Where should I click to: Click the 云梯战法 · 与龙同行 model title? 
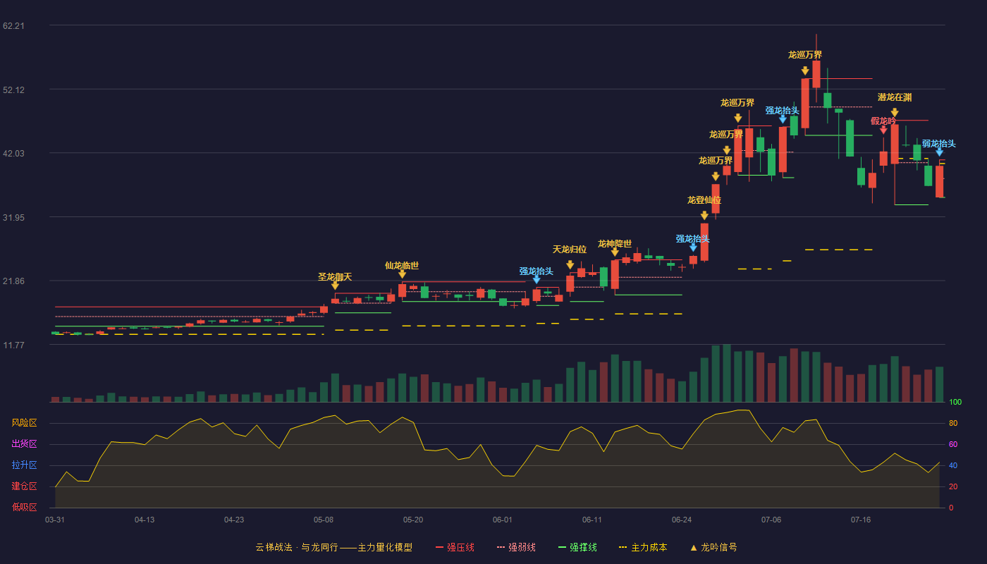point(334,547)
